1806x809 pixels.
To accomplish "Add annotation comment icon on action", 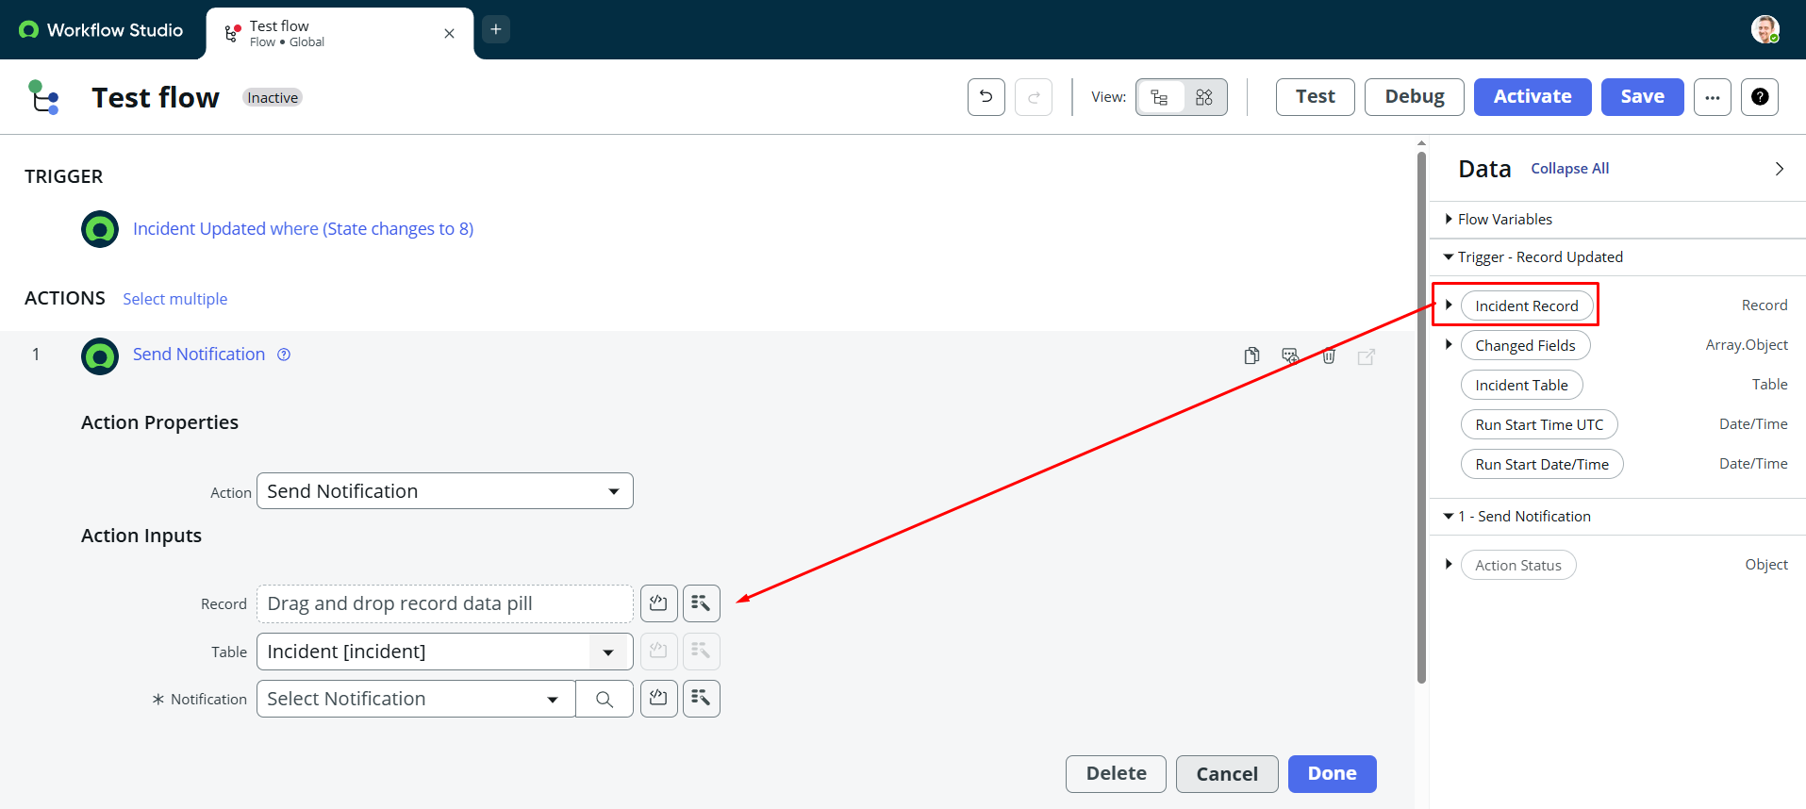I will click(1290, 355).
